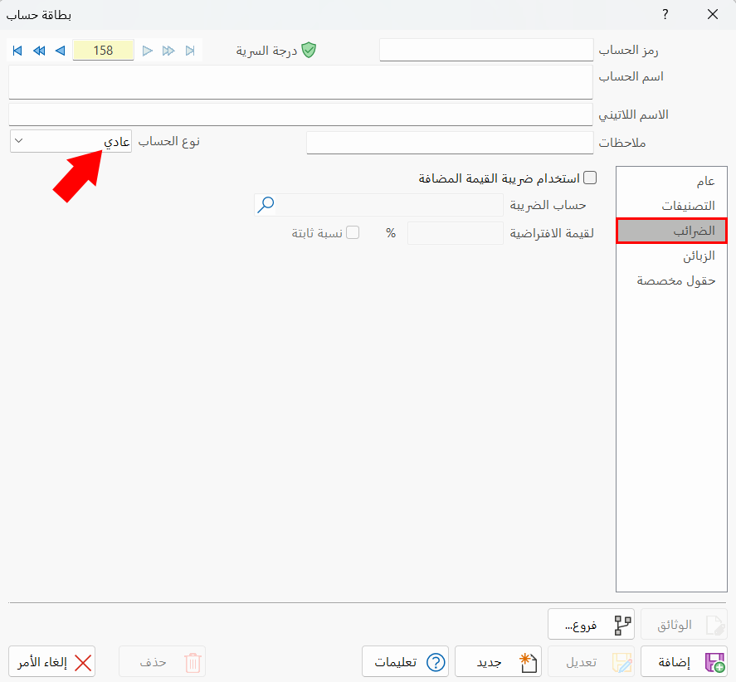The height and width of the screenshot is (682, 736).
Task: Enable استخدام ضريبة القيمة المضافة checkbox
Action: 590,177
